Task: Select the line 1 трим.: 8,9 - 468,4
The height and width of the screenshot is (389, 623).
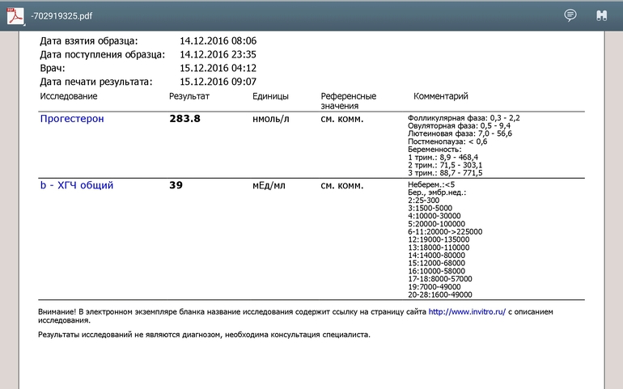Action: tap(443, 158)
